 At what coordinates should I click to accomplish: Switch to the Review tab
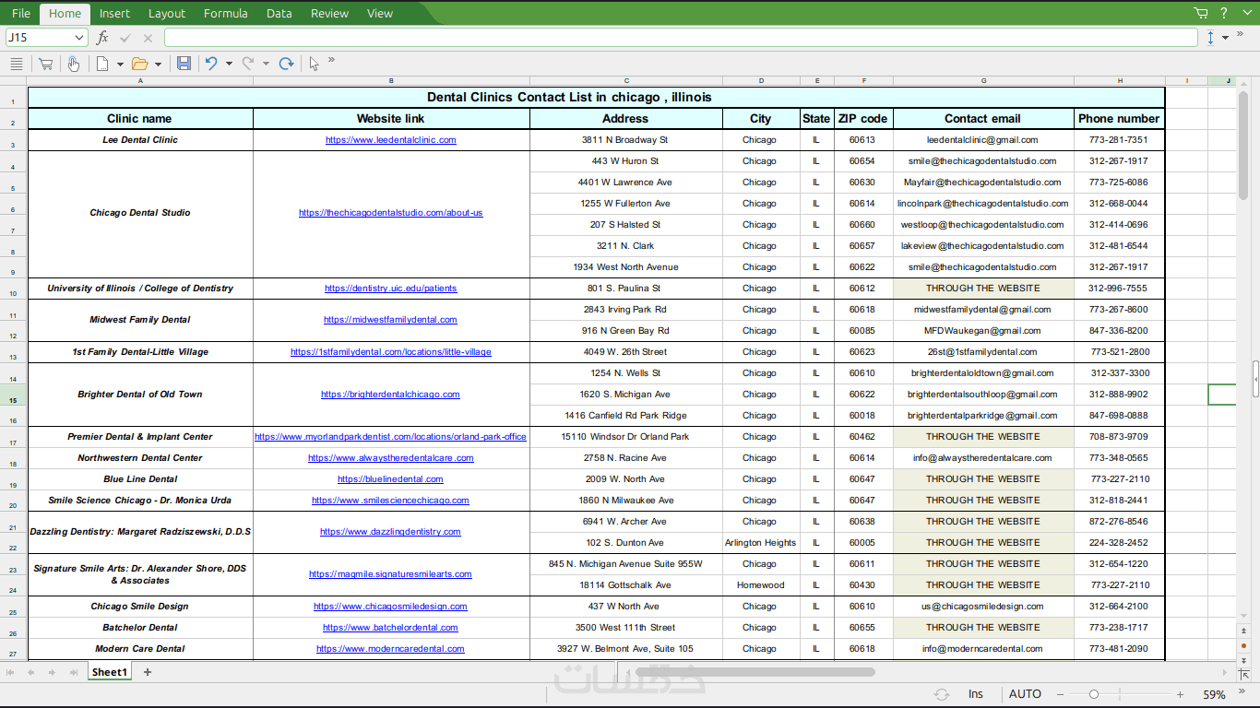[329, 13]
